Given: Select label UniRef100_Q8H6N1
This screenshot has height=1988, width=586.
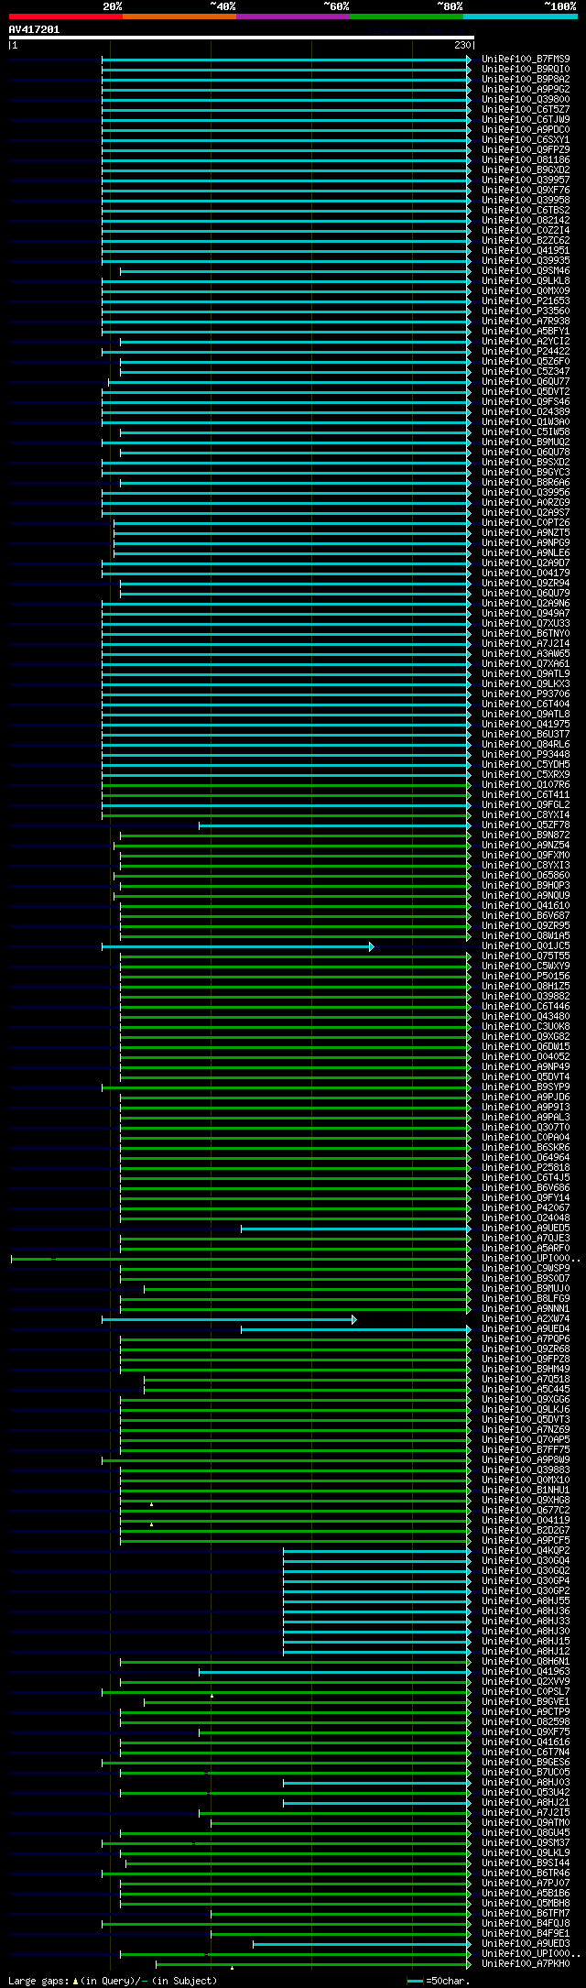Looking at the screenshot, I should click(x=526, y=1662).
